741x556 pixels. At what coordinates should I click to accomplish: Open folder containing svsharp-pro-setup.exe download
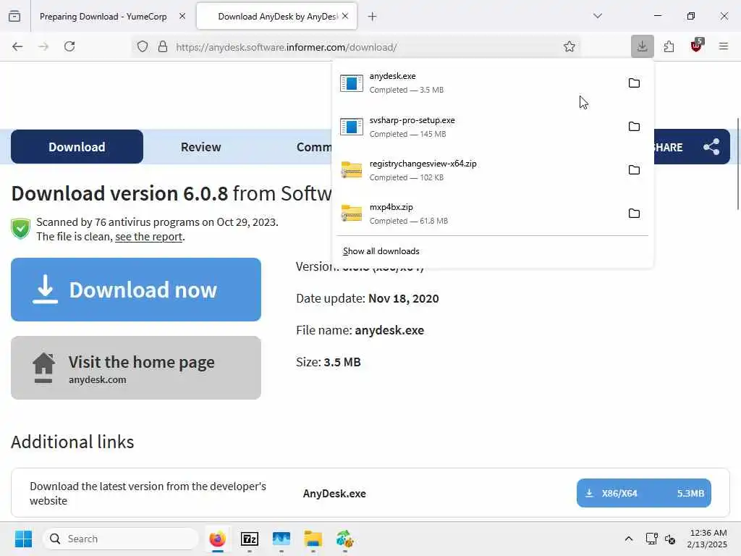pyautogui.click(x=634, y=127)
